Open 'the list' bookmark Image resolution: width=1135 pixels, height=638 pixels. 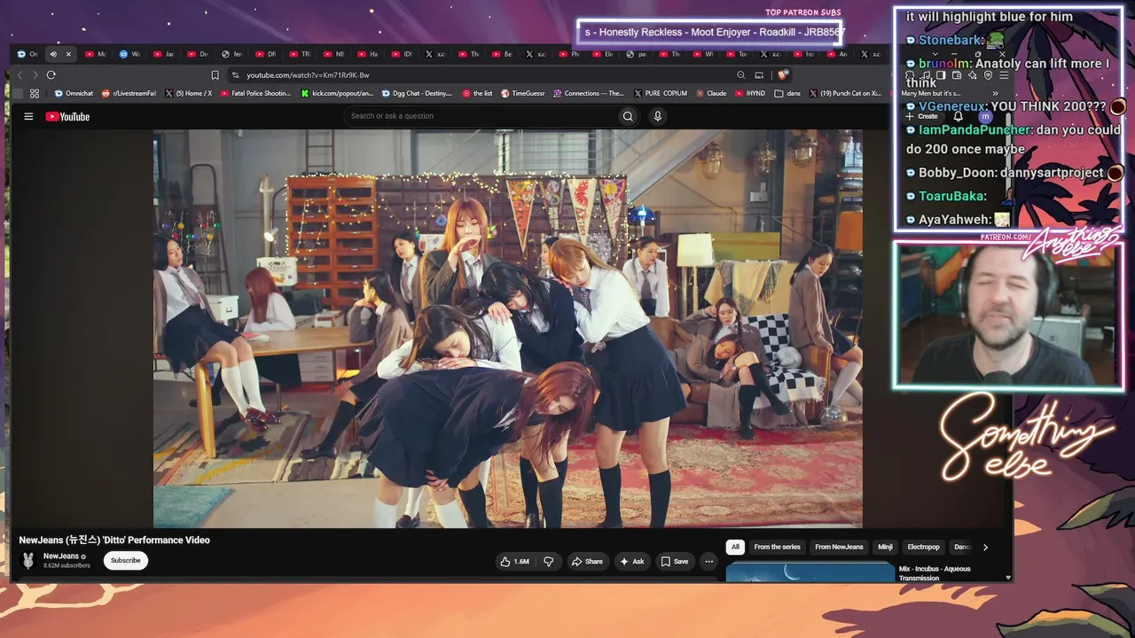click(x=478, y=93)
